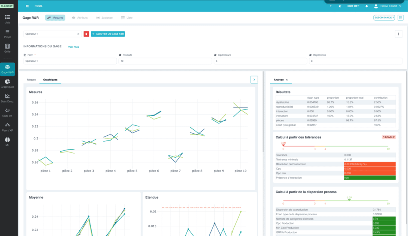Image resolution: width=408 pixels, height=236 pixels.
Task: Click the BESOIN D'AIDE ? button
Action: pos(384,18)
